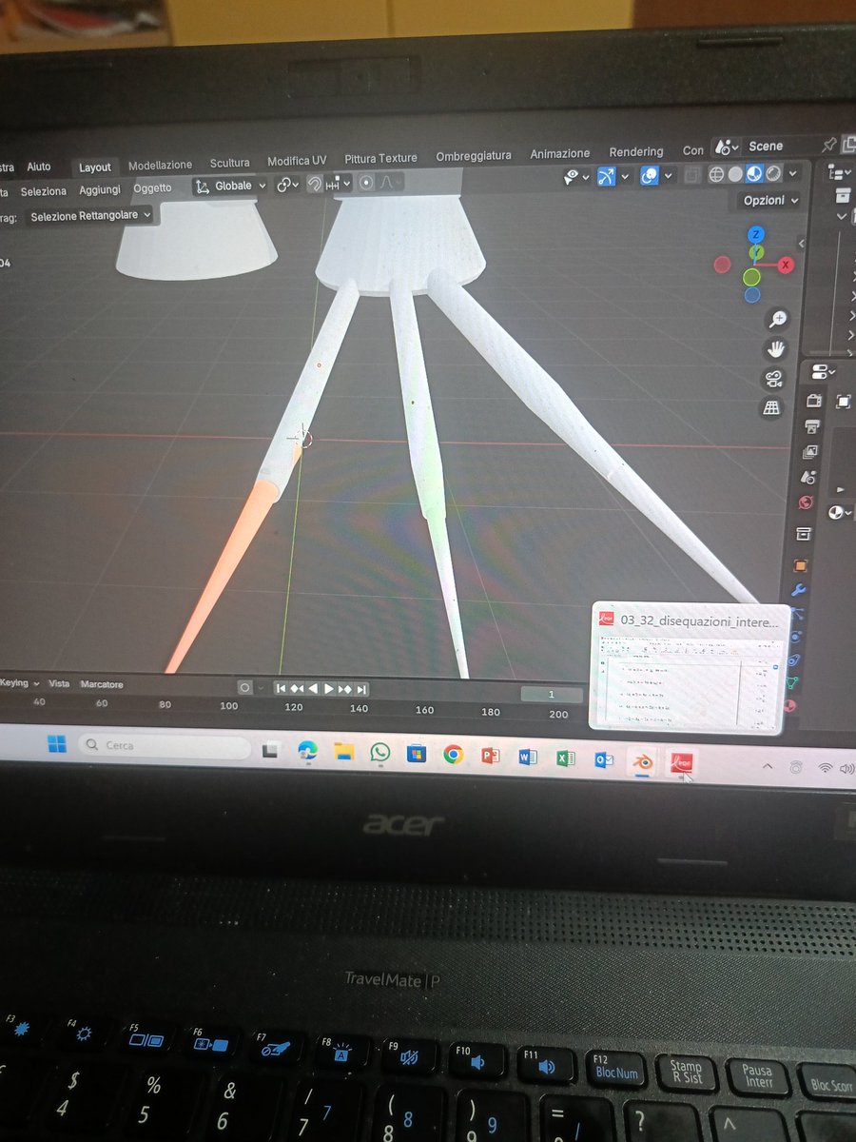Switch to camera view with the camera gizmo icon
The image size is (856, 1142).
tap(774, 379)
